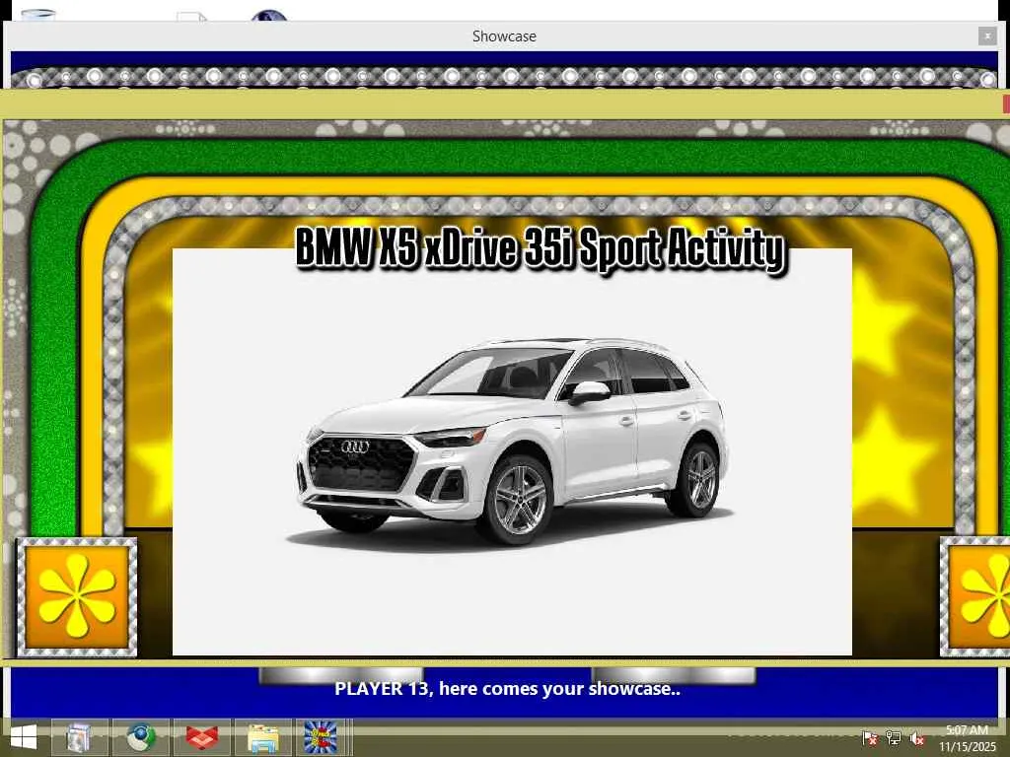Select the colorful starburst game icon in taskbar
The width and height of the screenshot is (1010, 757).
(x=323, y=737)
